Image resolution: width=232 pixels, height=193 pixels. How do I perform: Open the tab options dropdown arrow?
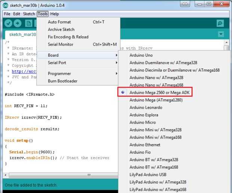pyautogui.click(x=221, y=34)
